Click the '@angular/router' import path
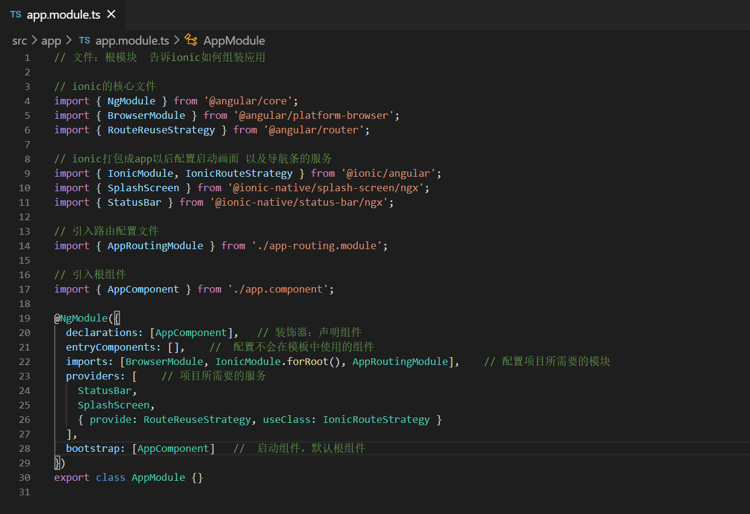This screenshot has height=514, width=750. point(313,130)
